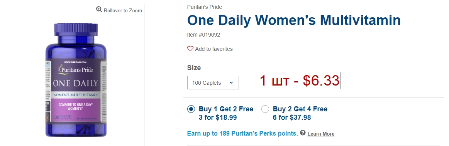Click the chevron arrow in the Size selector
449x146 pixels.
[231, 83]
